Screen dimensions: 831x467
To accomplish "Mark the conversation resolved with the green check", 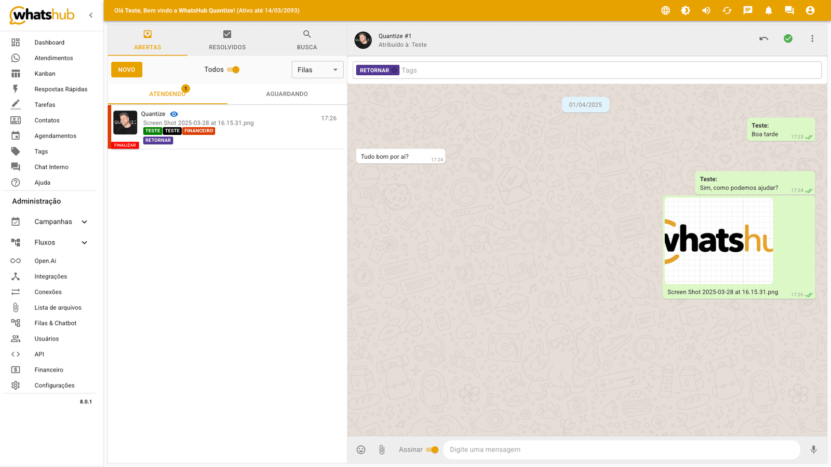I will click(x=788, y=38).
